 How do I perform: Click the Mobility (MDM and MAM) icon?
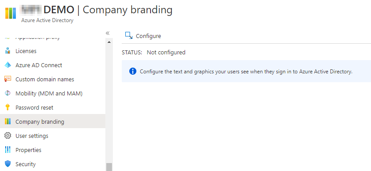tap(8, 93)
